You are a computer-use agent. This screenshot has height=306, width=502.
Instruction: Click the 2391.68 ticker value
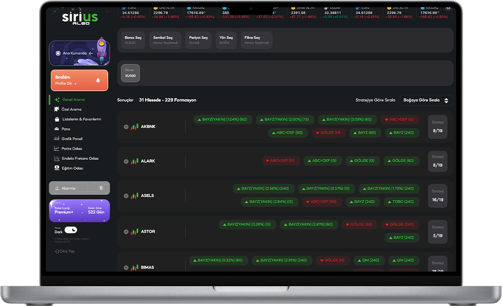point(298,13)
